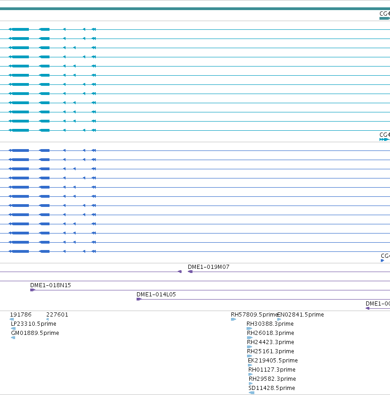390x395 pixels.
Task: Select the EST glyph under RH25161.3prime
Action: click(x=250, y=356)
